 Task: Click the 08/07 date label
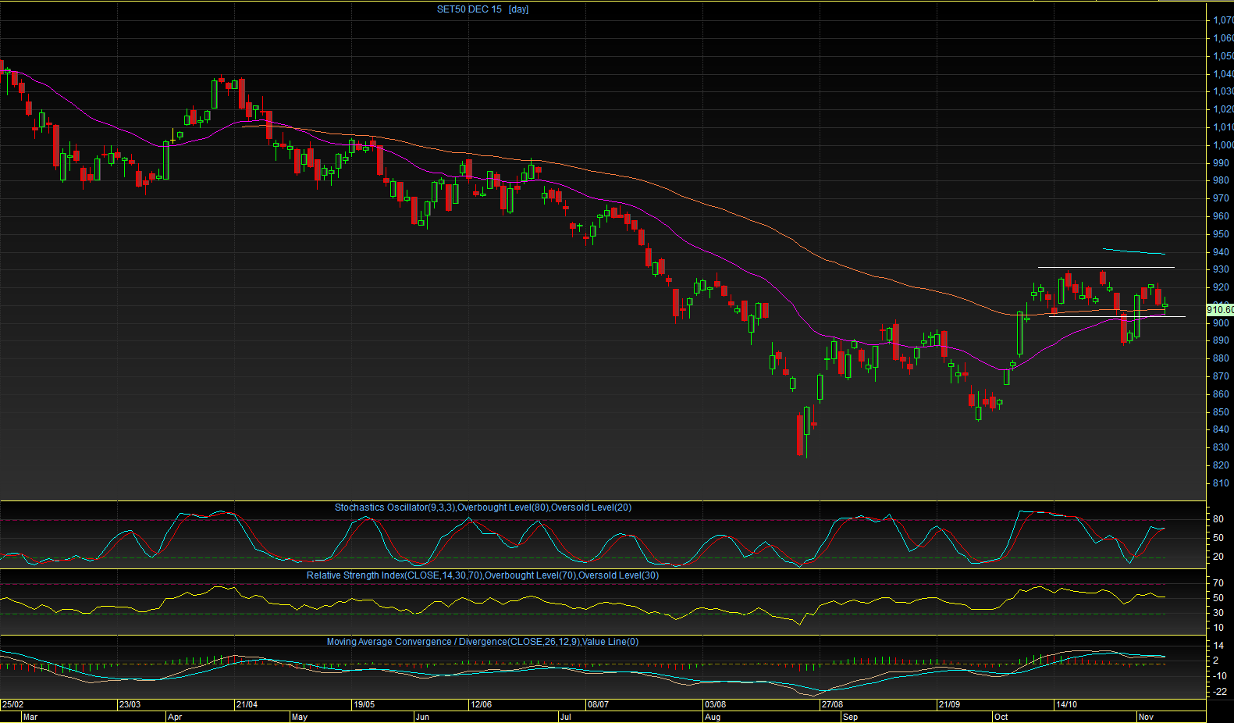point(598,704)
